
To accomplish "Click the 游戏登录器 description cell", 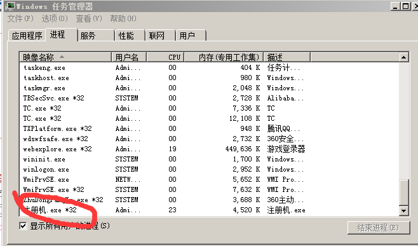I will (286, 149).
